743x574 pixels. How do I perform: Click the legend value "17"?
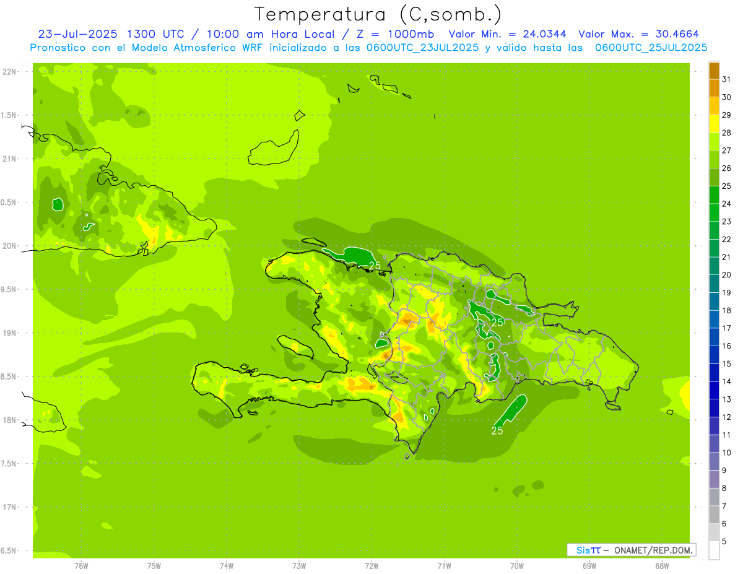726,328
